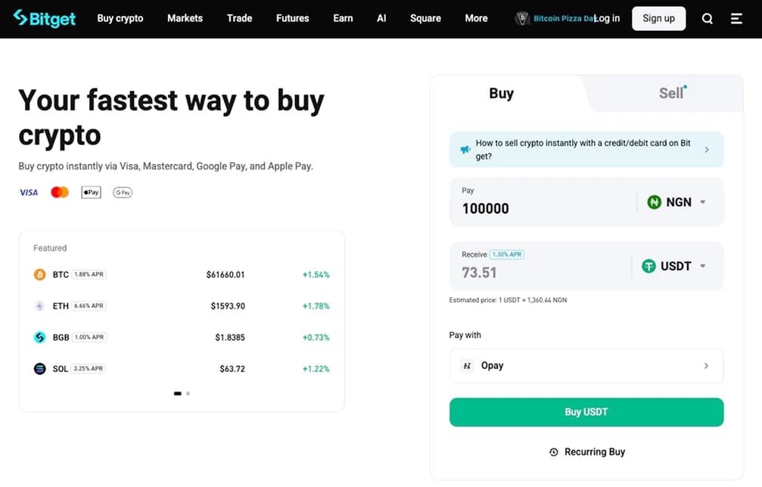Click the ETH 6.66% APR badge
762x487 pixels.
click(89, 306)
